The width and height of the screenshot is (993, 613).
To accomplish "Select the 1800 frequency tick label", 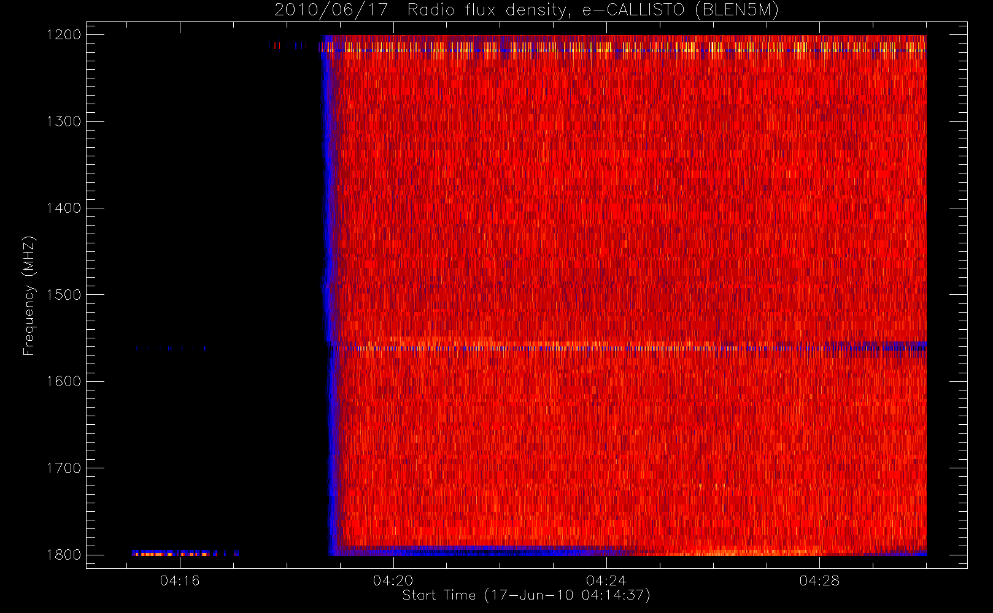I will click(x=64, y=555).
